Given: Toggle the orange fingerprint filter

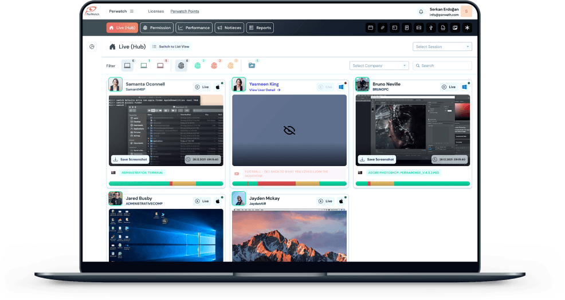Looking at the screenshot, I should [x=230, y=65].
